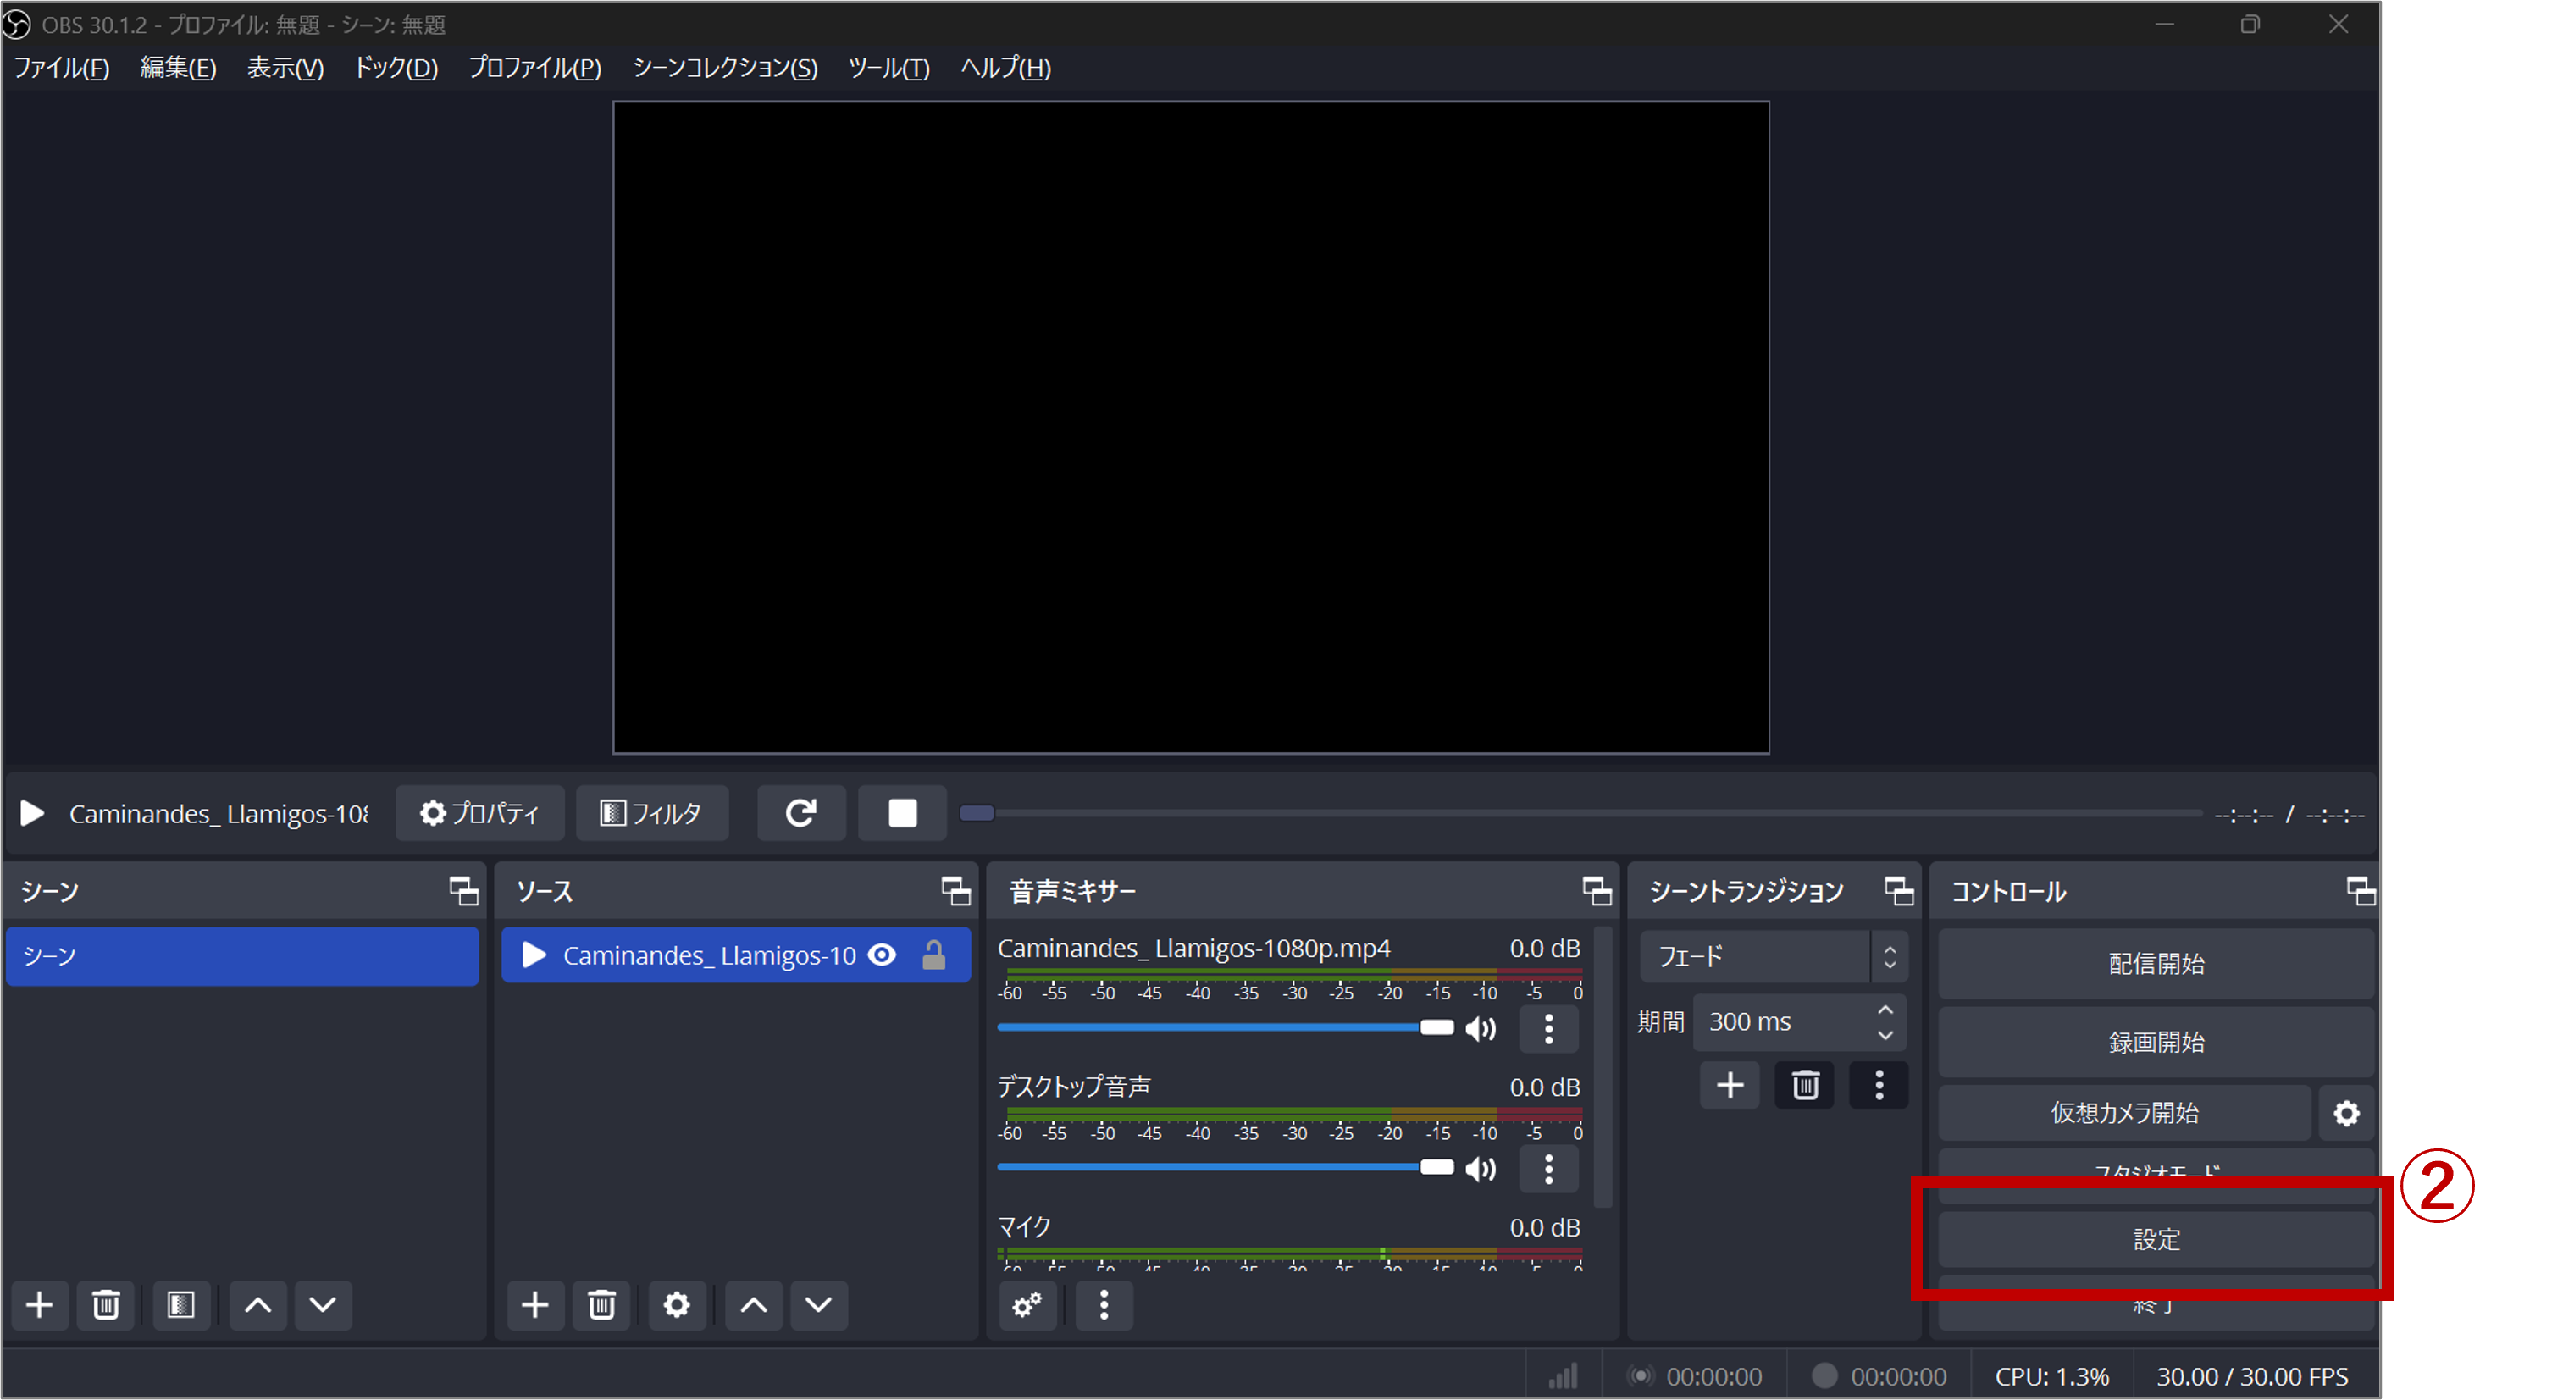Move scene down arrow
Image resolution: width=2552 pixels, height=1400 pixels.
point(323,1305)
